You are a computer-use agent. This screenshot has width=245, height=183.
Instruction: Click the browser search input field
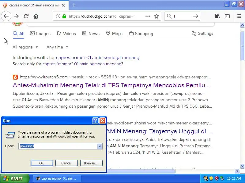(x=182, y=16)
